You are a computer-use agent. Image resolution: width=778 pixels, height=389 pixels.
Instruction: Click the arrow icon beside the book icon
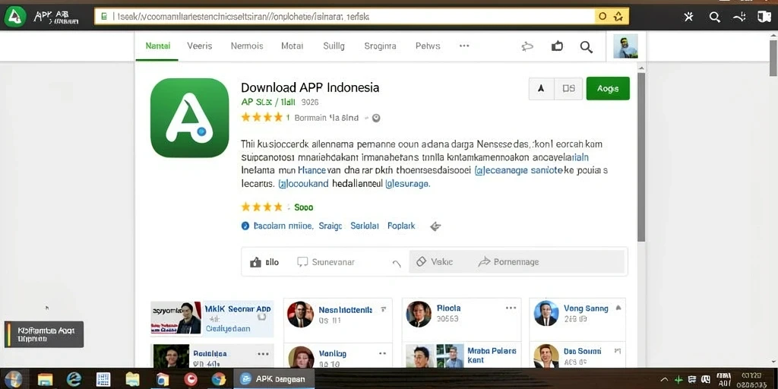(x=739, y=17)
